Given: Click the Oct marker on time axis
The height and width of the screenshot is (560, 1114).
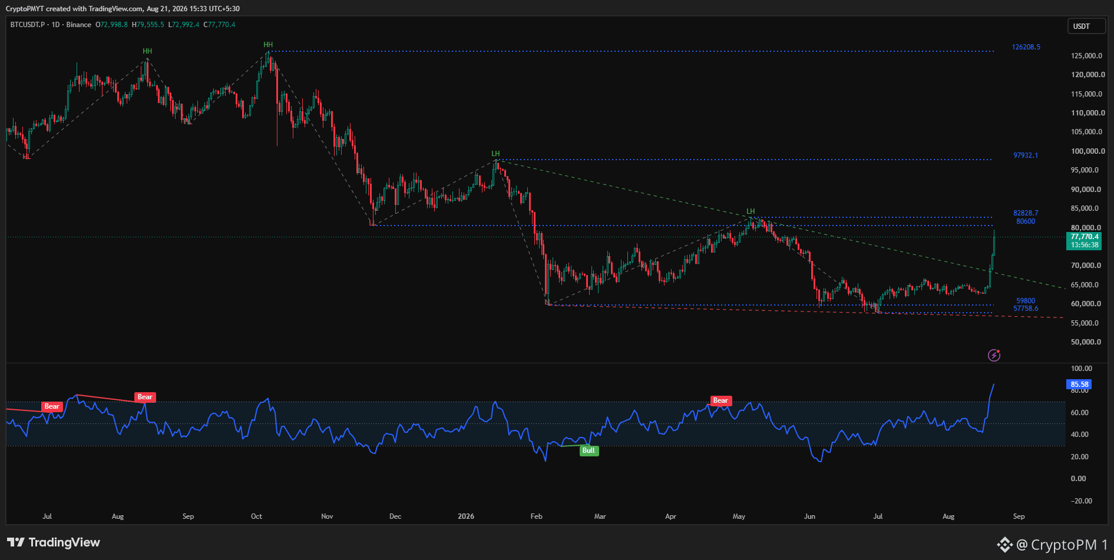Looking at the screenshot, I should (256, 516).
